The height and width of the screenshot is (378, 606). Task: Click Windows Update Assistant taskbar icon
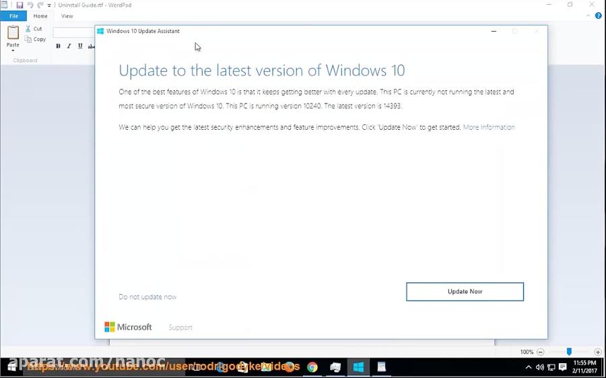pos(359,367)
